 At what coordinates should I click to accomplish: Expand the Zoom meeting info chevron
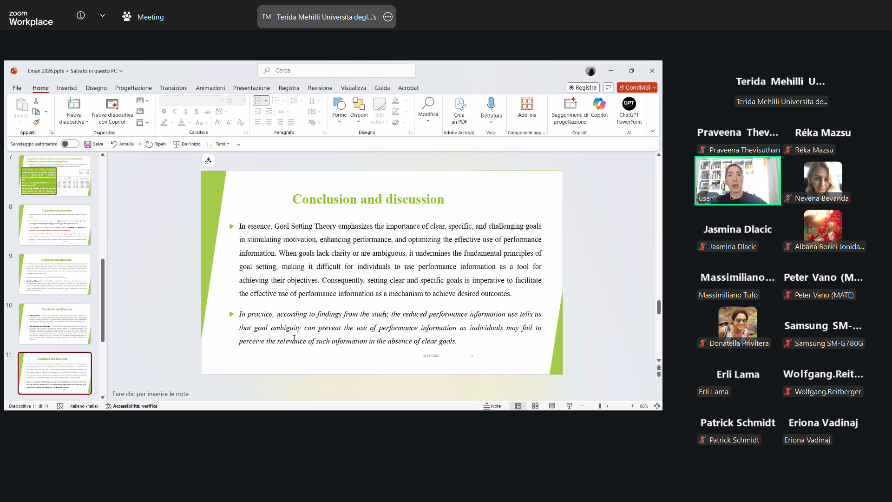point(103,16)
